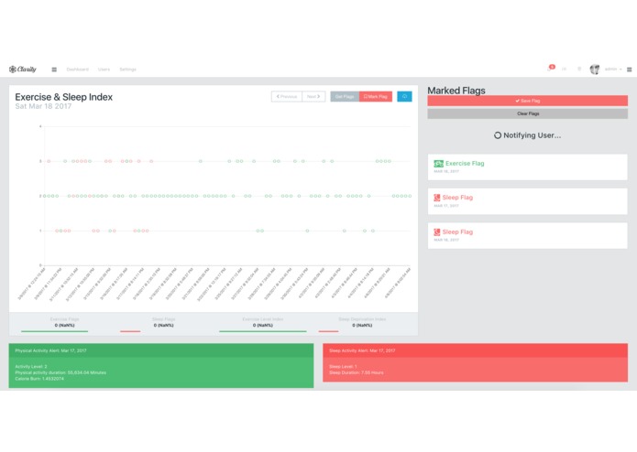Click the Clarity logo
This screenshot has height=452, width=637.
click(x=23, y=70)
